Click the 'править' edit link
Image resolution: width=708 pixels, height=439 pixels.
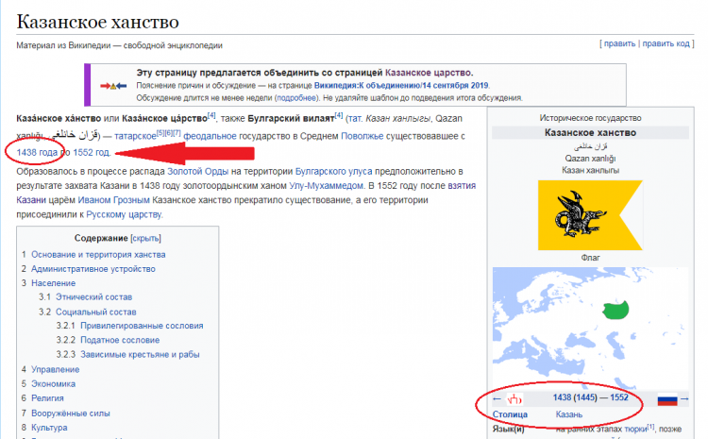click(619, 43)
